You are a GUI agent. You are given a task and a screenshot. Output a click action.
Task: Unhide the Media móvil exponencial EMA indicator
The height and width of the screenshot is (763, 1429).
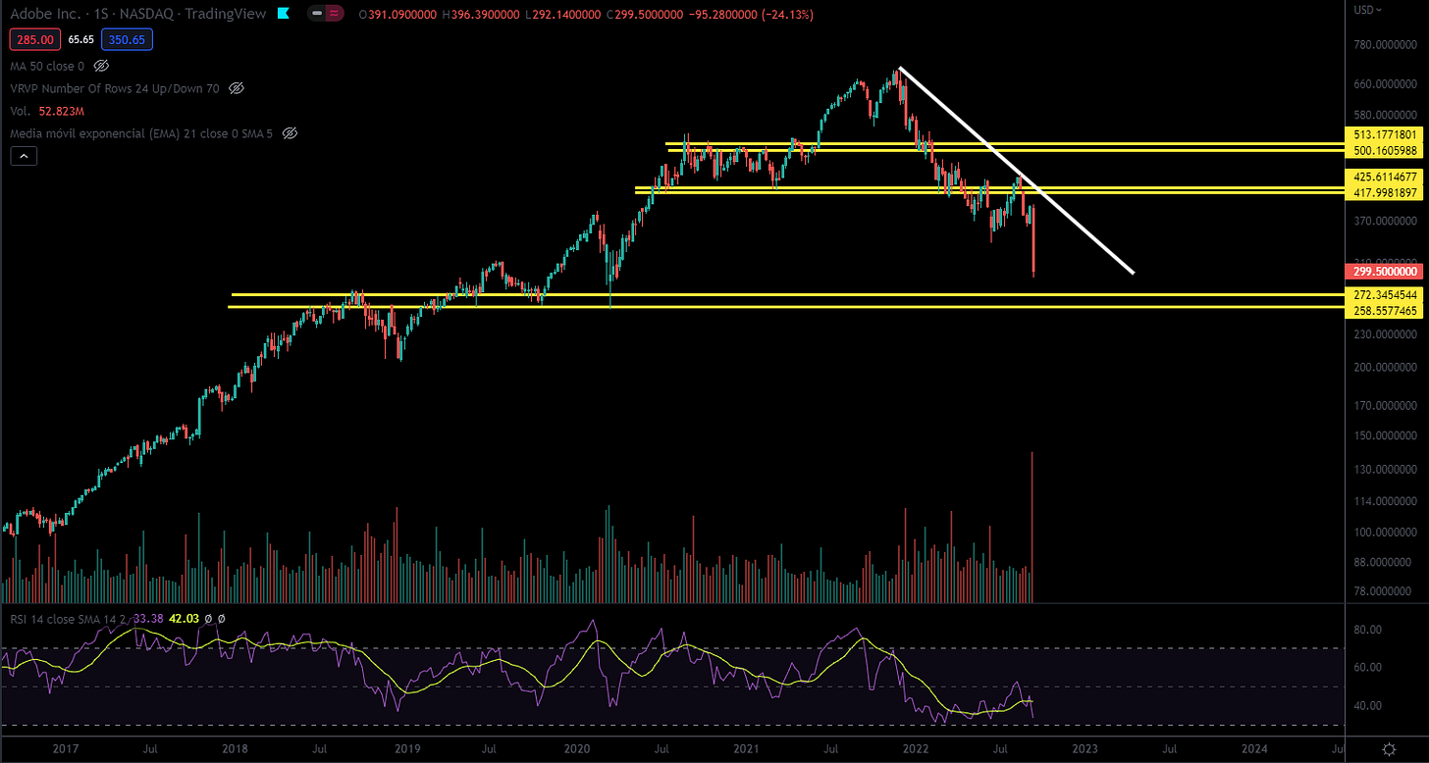[290, 132]
